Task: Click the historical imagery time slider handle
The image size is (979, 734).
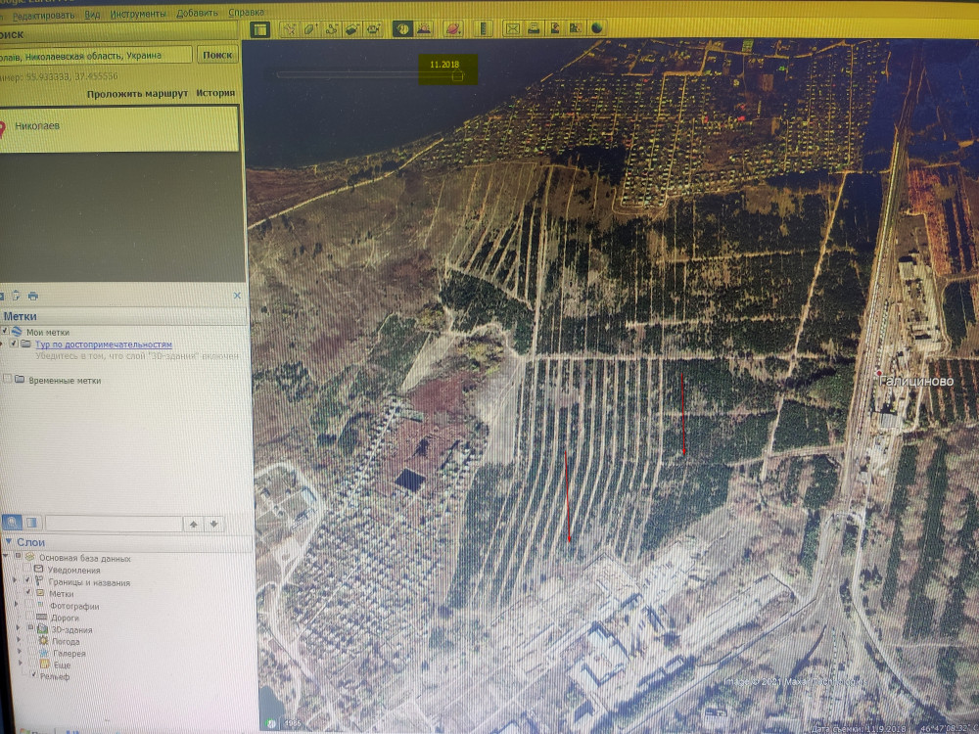Action: pos(457,75)
